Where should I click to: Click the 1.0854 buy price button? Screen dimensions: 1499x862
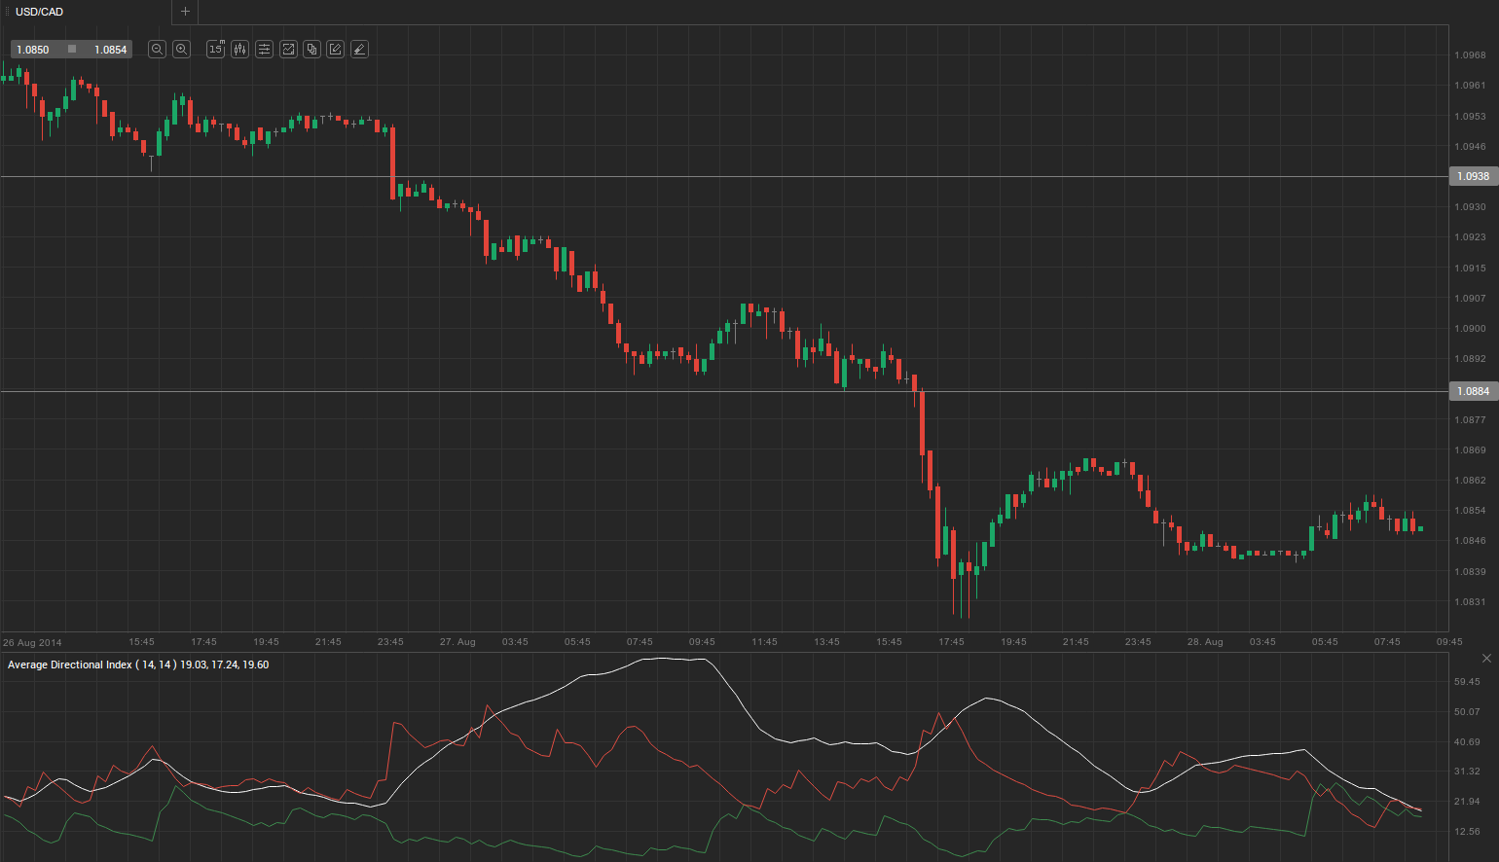(x=110, y=50)
